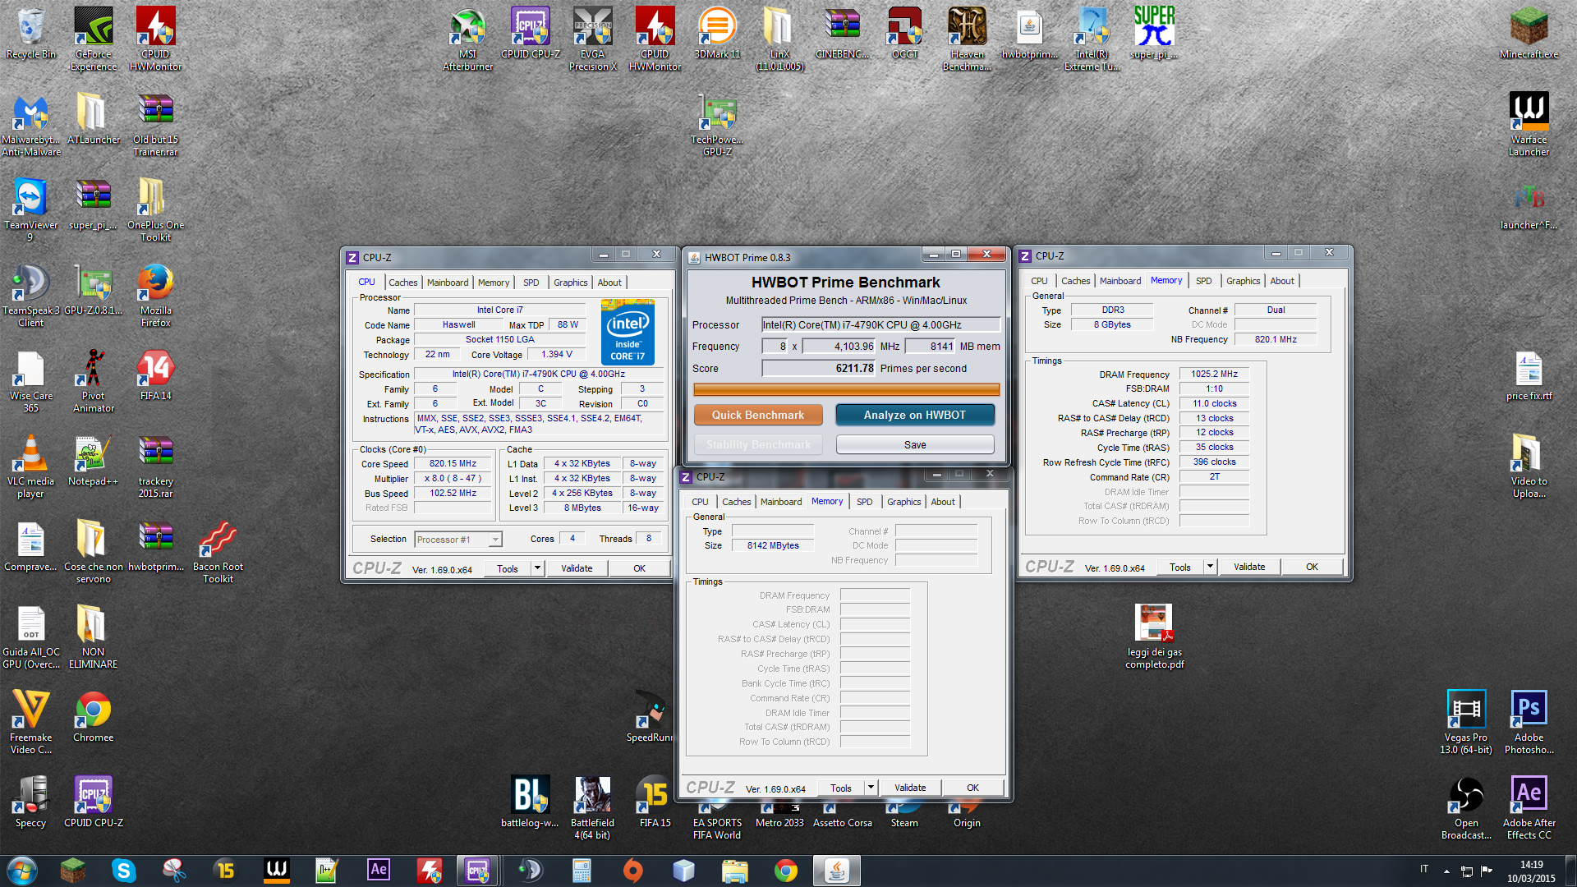Expand Tools dropdown arrow in right CPU-Z
Screen dimensions: 1577x887
[1210, 567]
